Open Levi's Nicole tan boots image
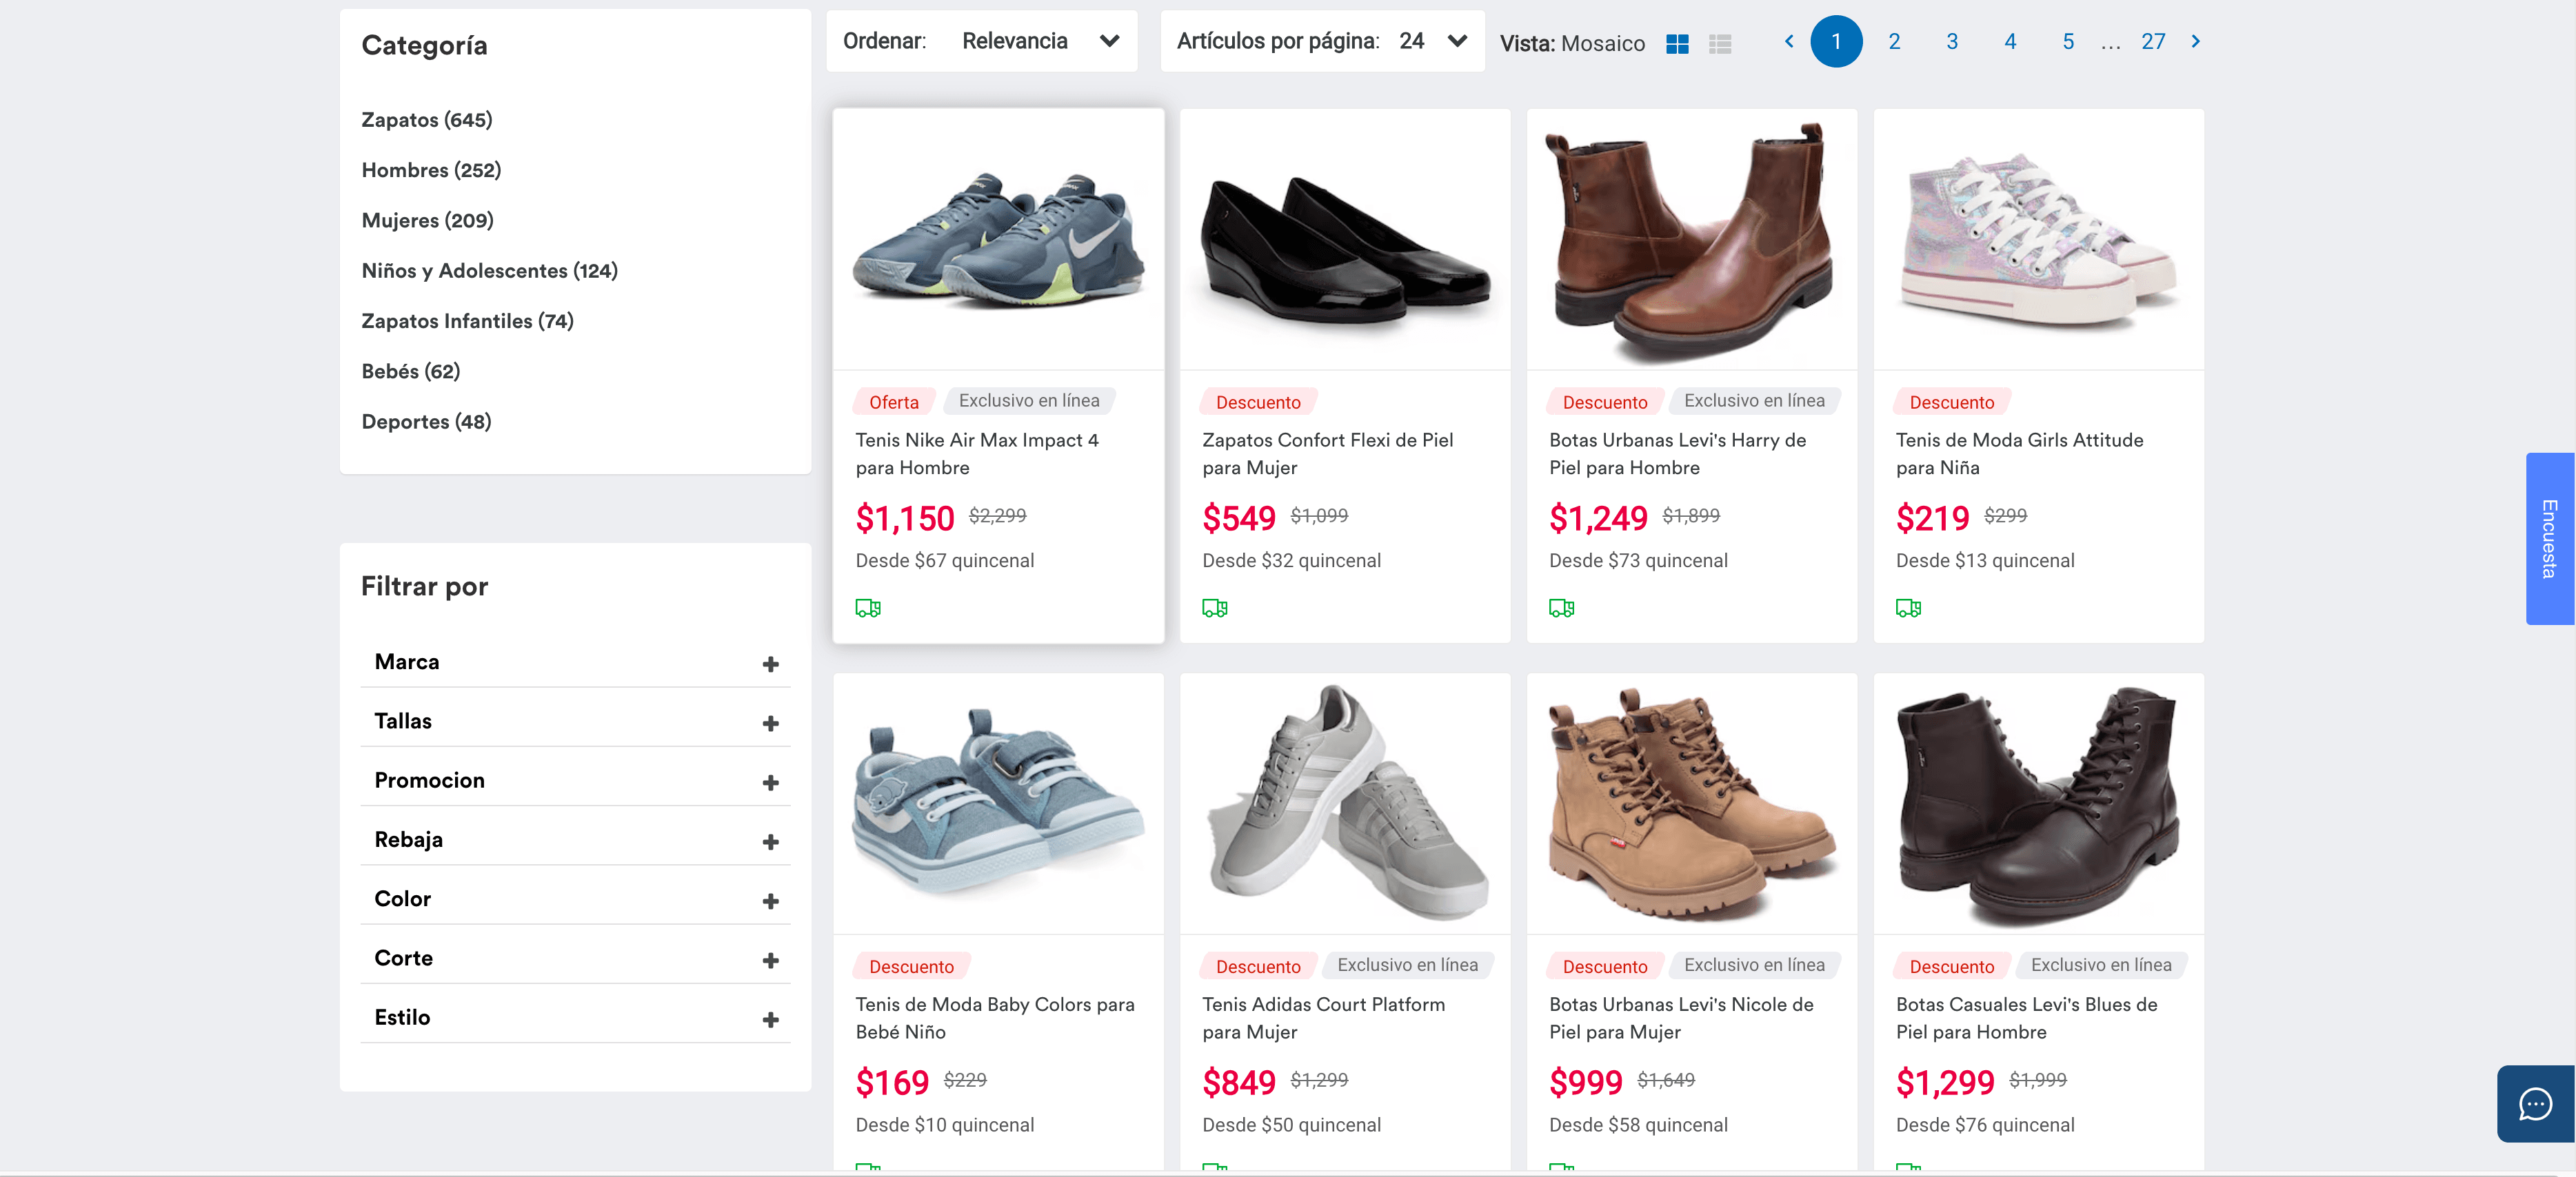Screen dimensions: 2576x1177 [x=1692, y=804]
